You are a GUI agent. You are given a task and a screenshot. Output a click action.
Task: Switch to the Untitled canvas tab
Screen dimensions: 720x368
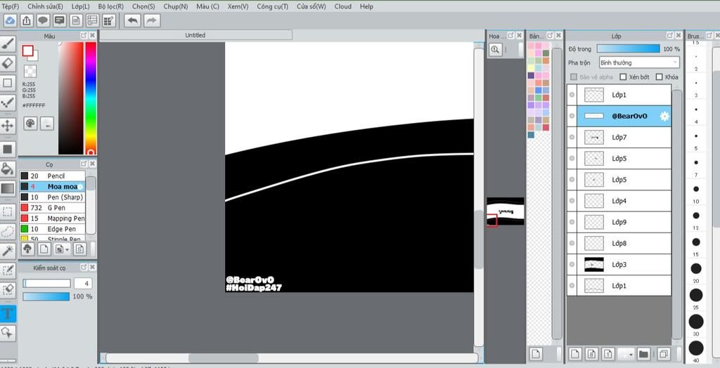pos(195,35)
